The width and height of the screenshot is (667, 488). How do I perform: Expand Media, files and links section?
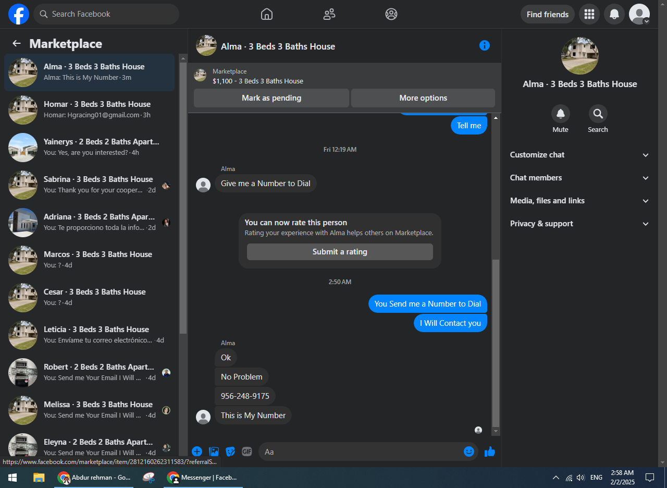pos(580,201)
